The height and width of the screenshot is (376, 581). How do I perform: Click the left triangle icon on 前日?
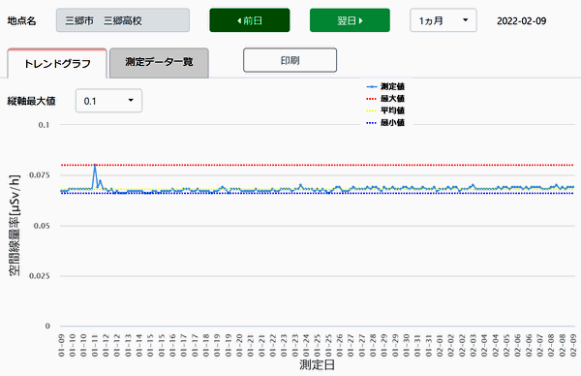239,20
